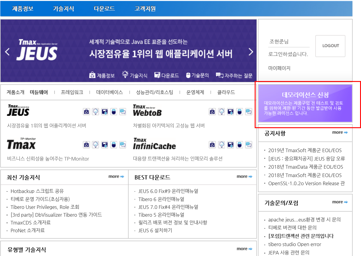The width and height of the screenshot is (361, 256).
Task: Open JEUS product logo
Action: coord(18,110)
